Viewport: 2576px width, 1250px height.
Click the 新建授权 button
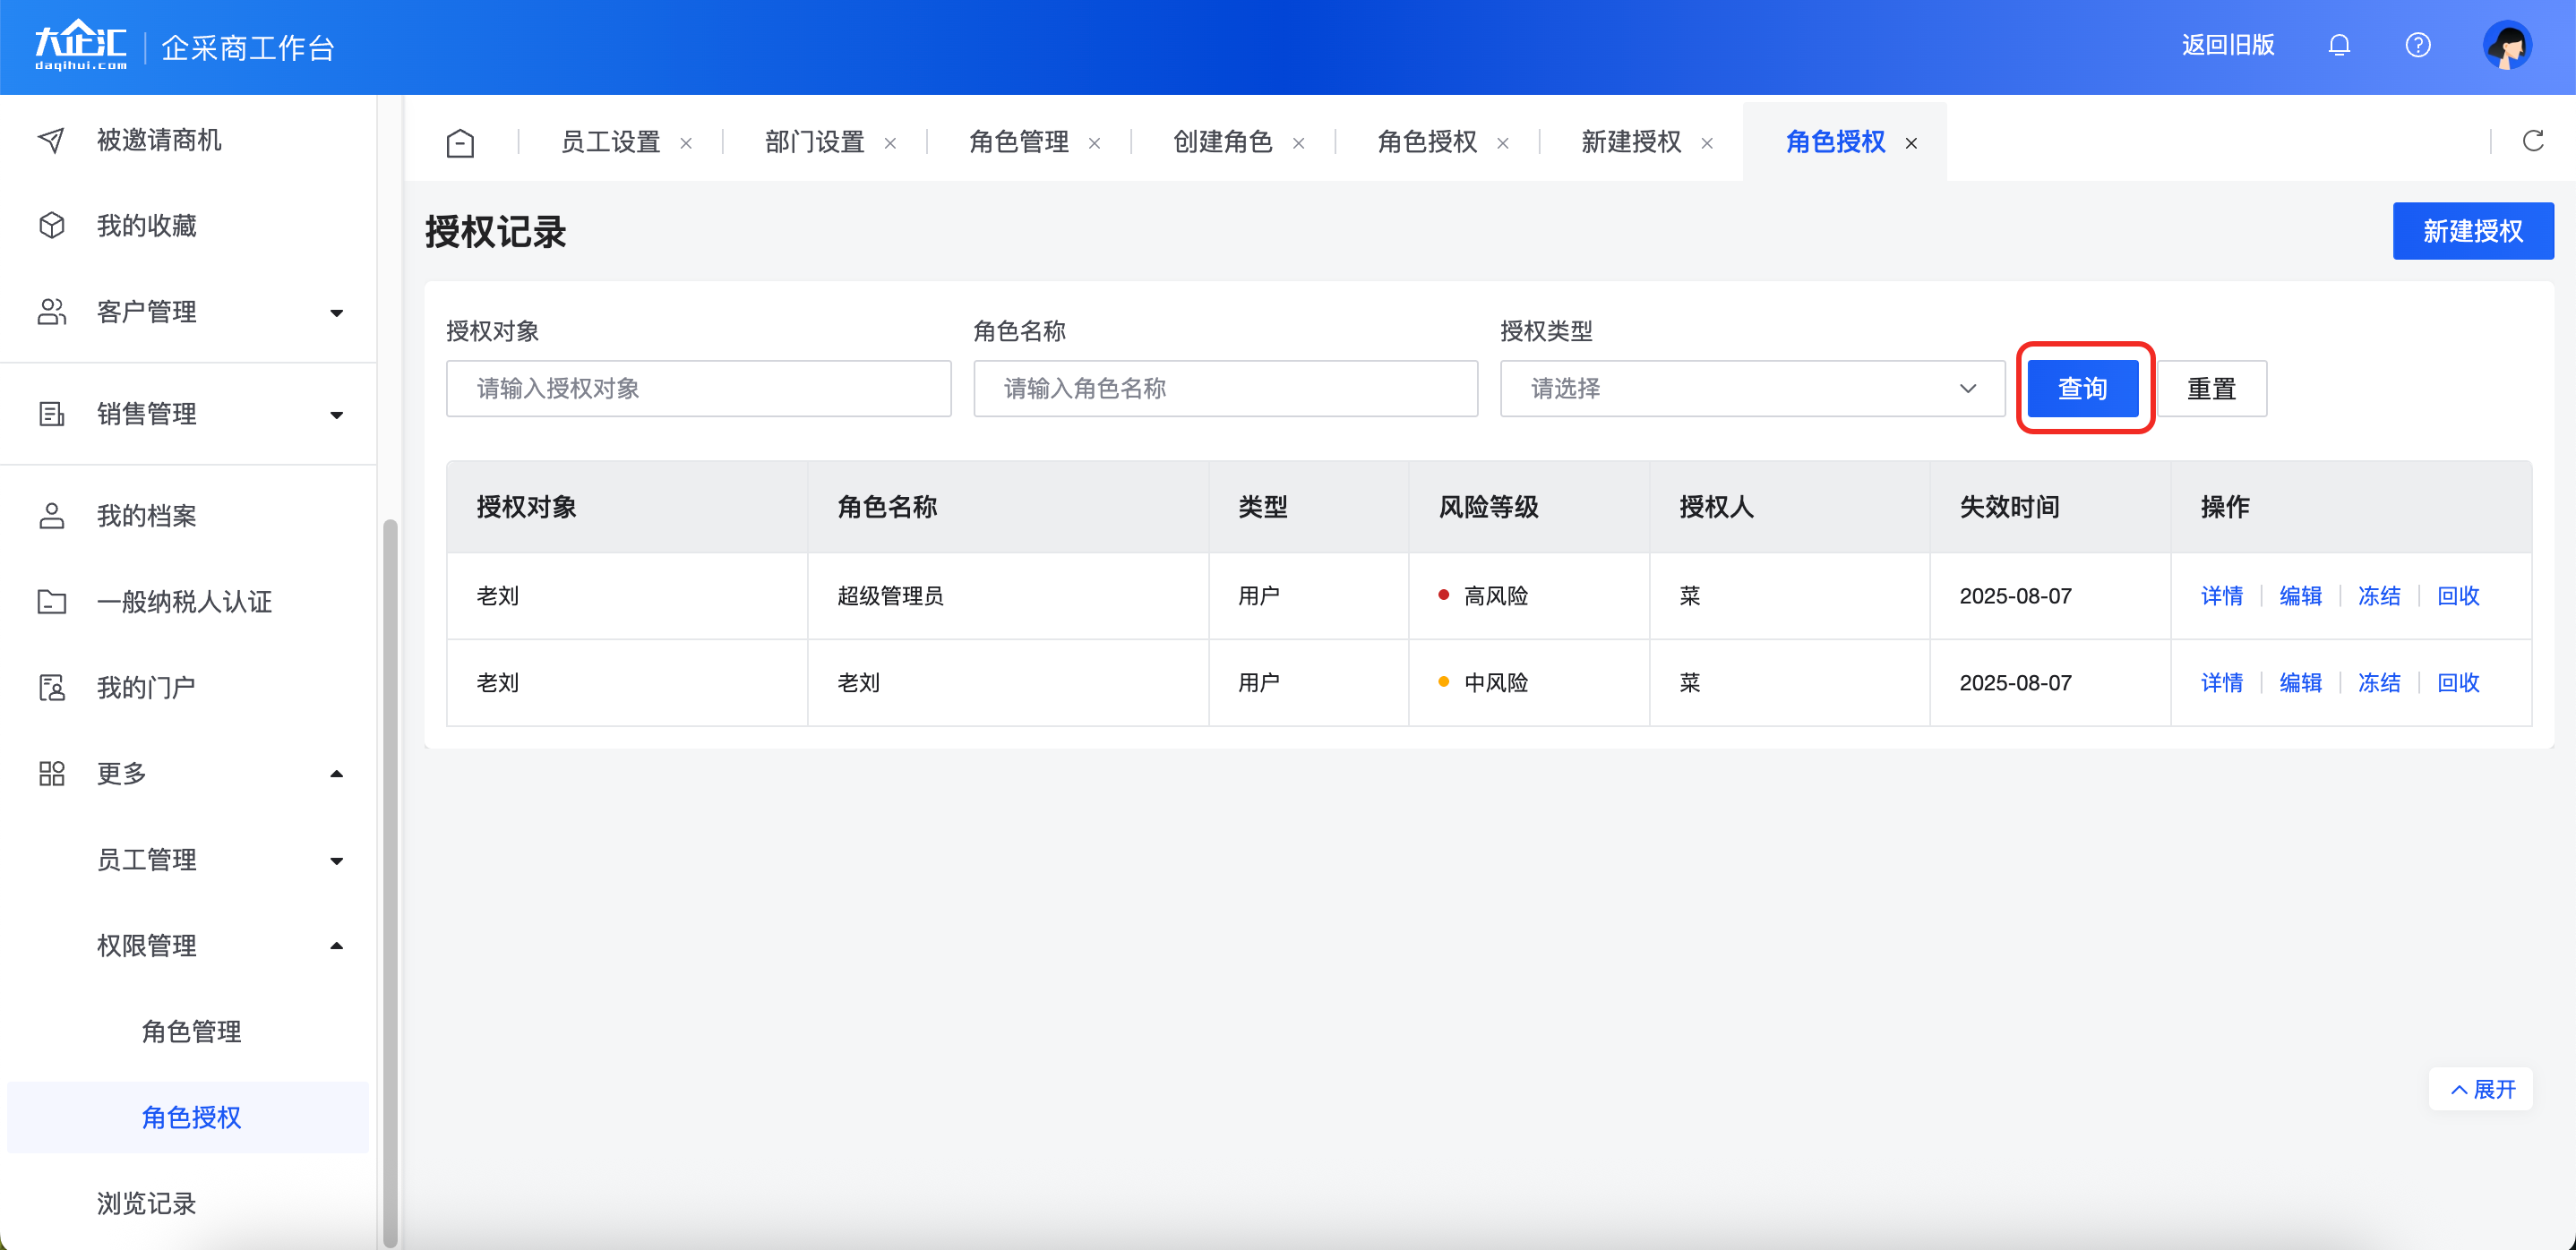(2472, 231)
